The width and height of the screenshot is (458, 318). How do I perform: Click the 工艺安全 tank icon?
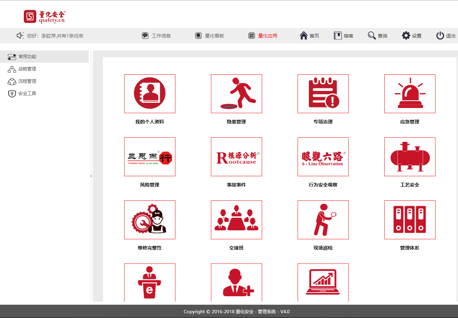click(410, 157)
